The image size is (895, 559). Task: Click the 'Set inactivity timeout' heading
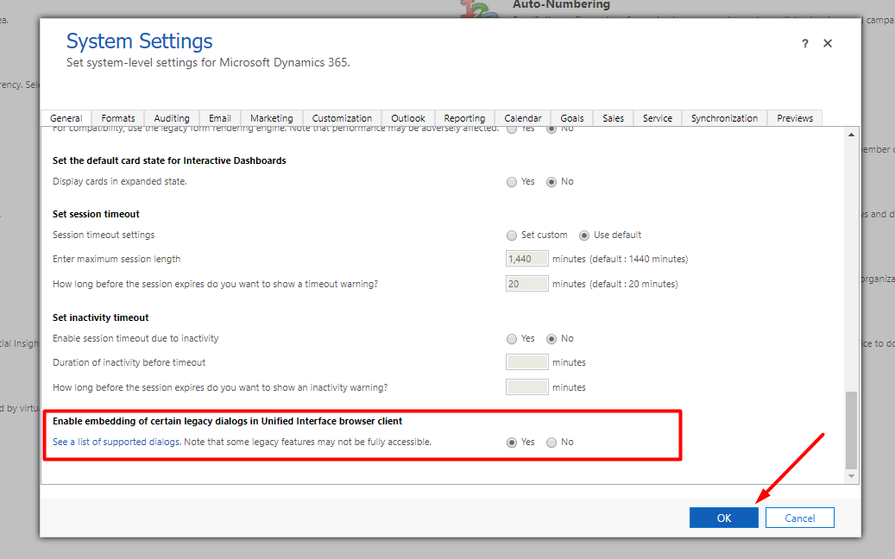[100, 317]
